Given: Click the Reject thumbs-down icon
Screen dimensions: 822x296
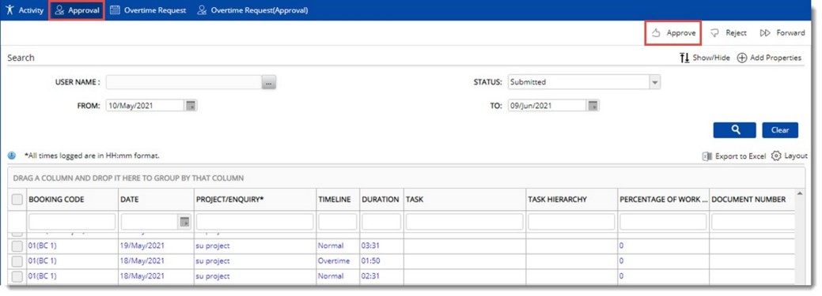Looking at the screenshot, I should point(714,33).
